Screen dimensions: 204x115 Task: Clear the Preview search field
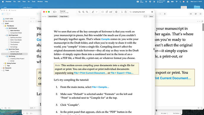(152, 12)
